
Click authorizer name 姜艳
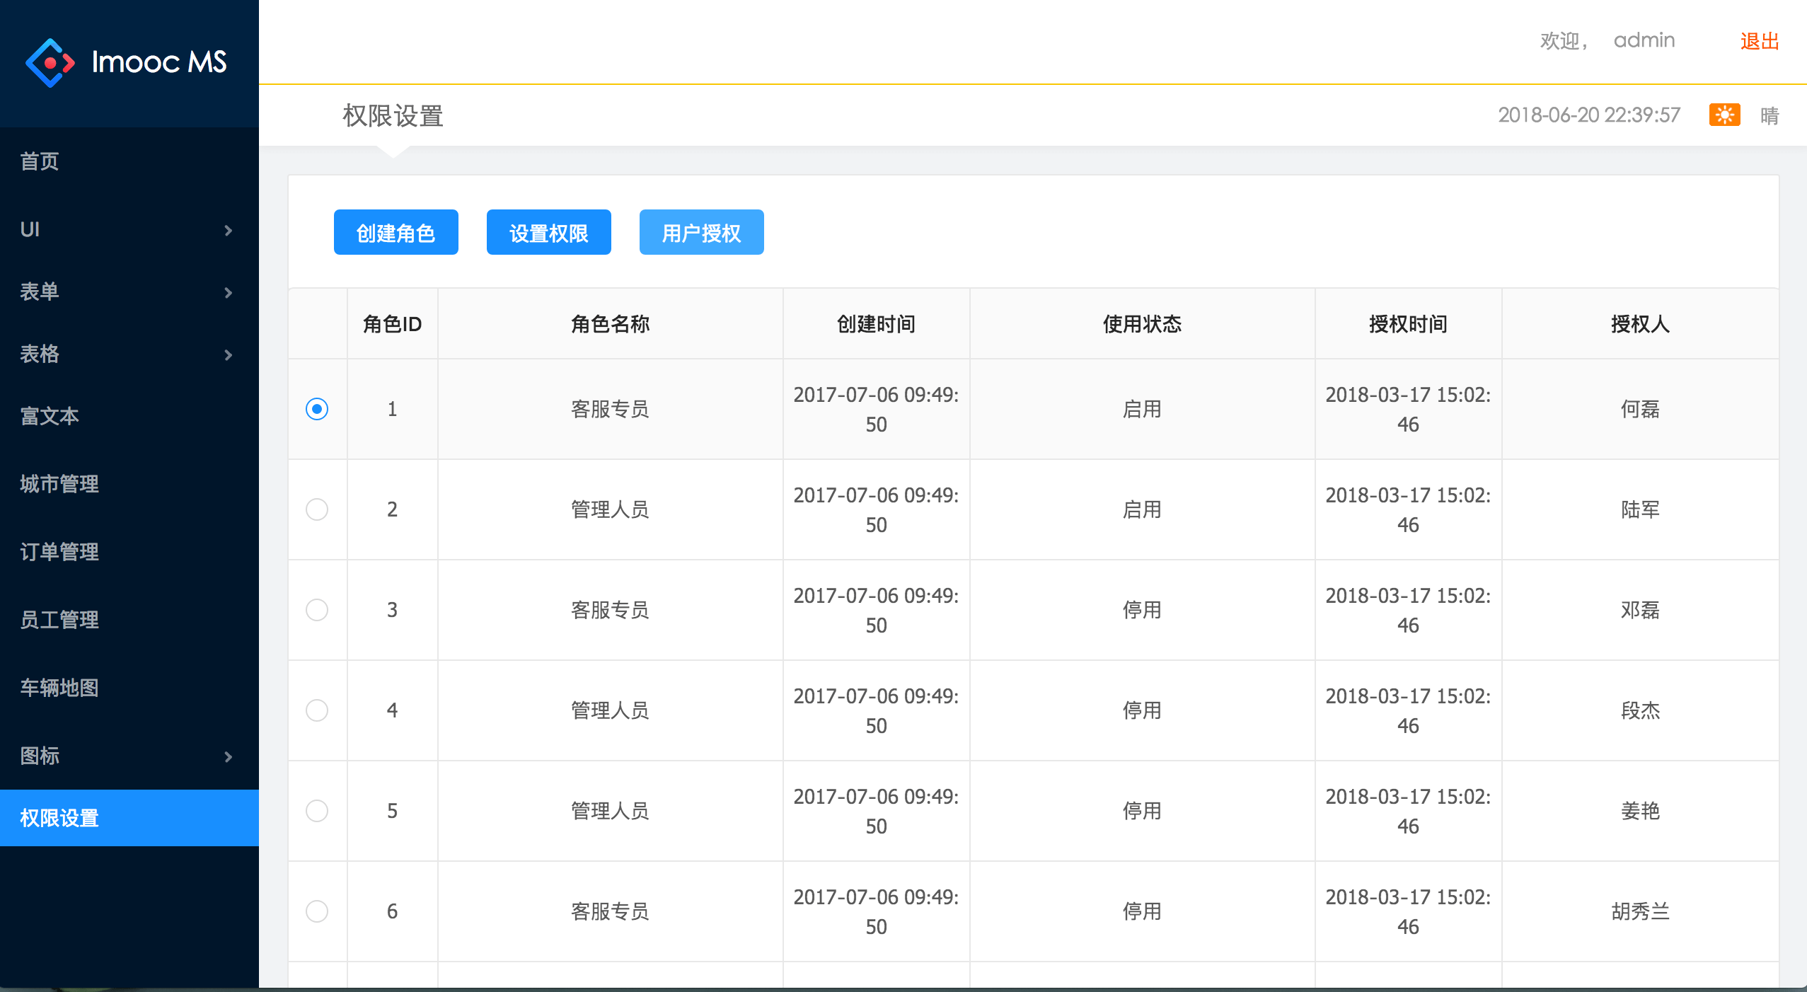[x=1641, y=811]
